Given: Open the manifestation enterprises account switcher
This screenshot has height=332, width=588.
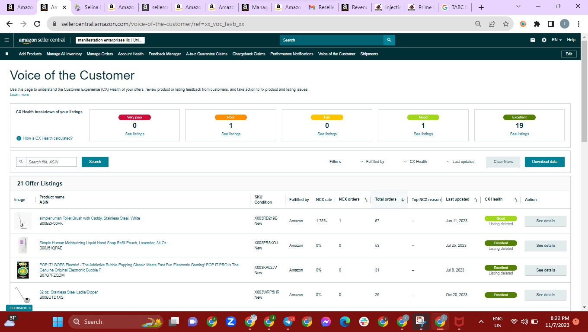Looking at the screenshot, I should pyautogui.click(x=110, y=40).
